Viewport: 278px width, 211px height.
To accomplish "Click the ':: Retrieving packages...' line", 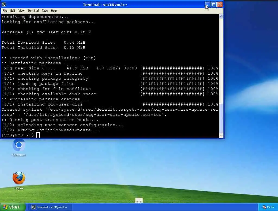I will (x=35, y=63).
